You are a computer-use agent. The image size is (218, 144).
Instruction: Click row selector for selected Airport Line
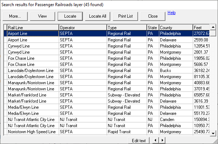[5, 33]
